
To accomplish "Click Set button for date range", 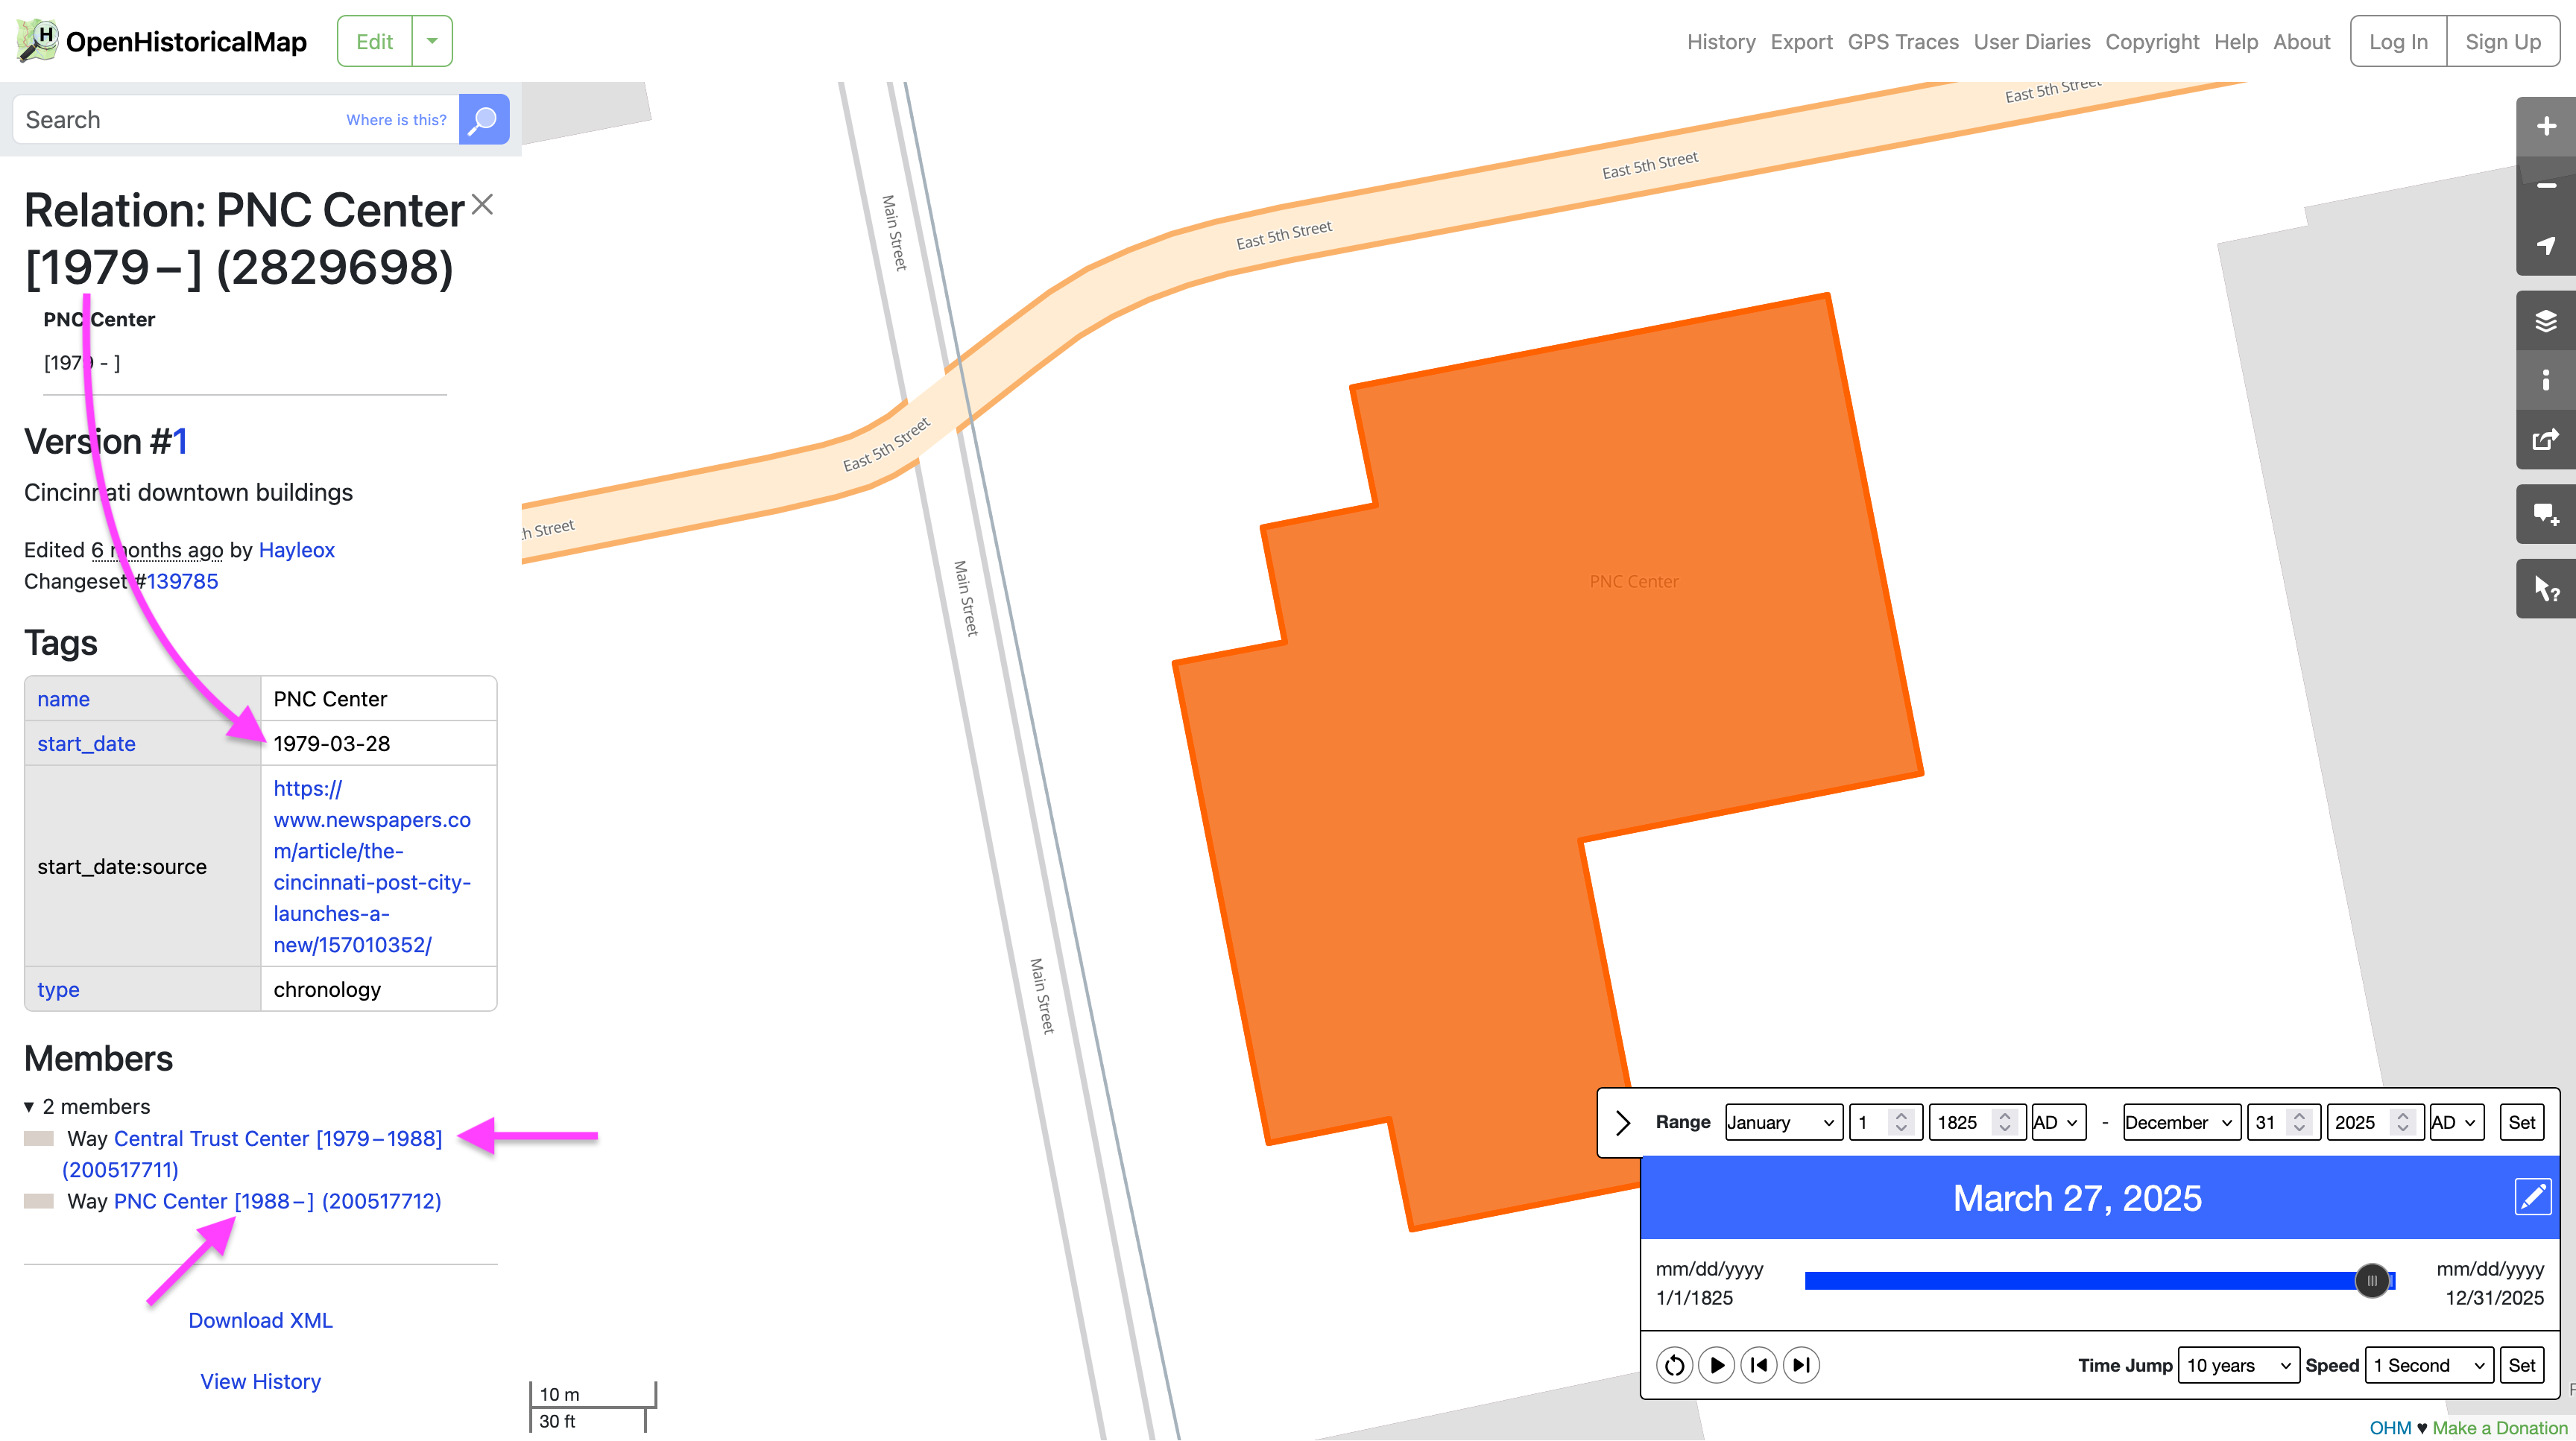I will [2521, 1122].
